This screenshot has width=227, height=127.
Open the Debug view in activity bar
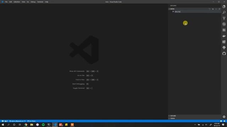point(224,24)
